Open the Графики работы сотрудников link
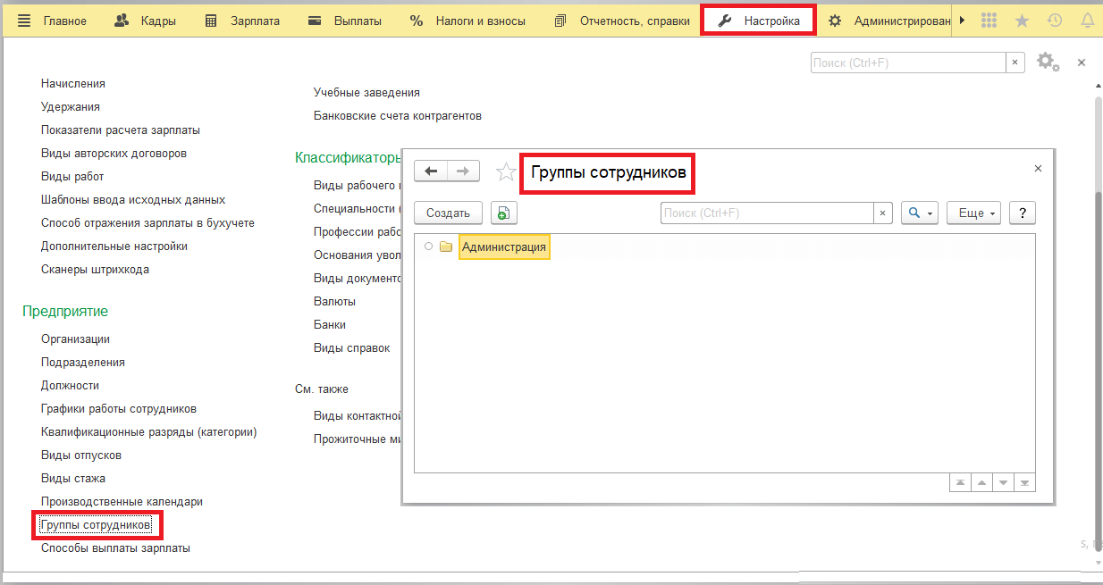This screenshot has width=1103, height=585. [119, 409]
